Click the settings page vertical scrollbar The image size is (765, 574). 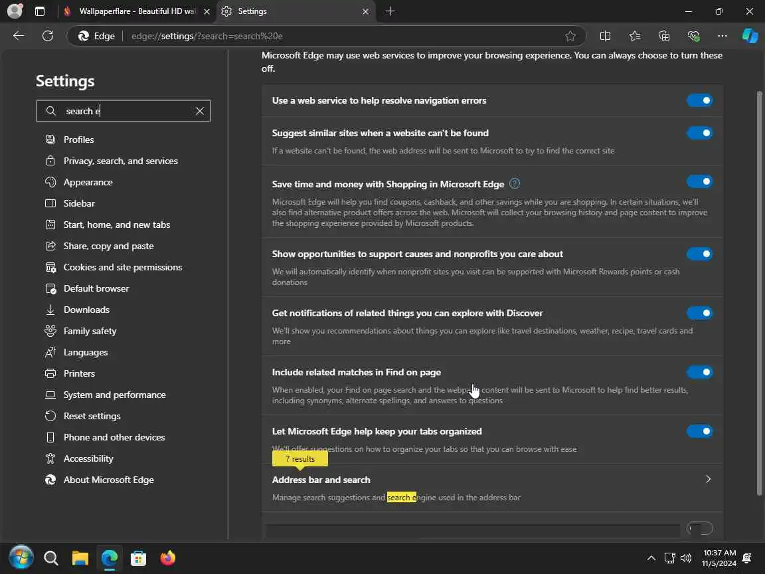(x=758, y=293)
